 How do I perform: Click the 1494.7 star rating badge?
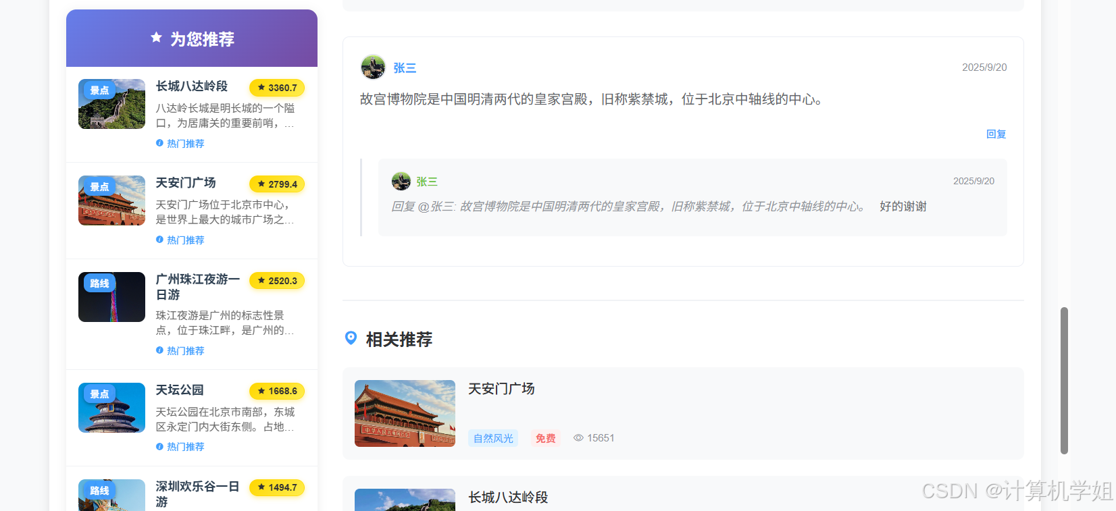[x=277, y=487]
